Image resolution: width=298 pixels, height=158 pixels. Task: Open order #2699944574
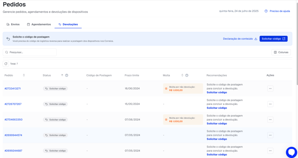(x=13, y=135)
